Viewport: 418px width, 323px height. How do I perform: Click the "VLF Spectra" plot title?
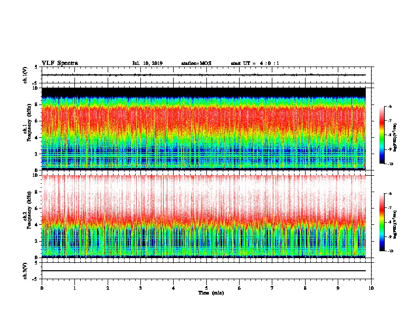click(x=60, y=63)
